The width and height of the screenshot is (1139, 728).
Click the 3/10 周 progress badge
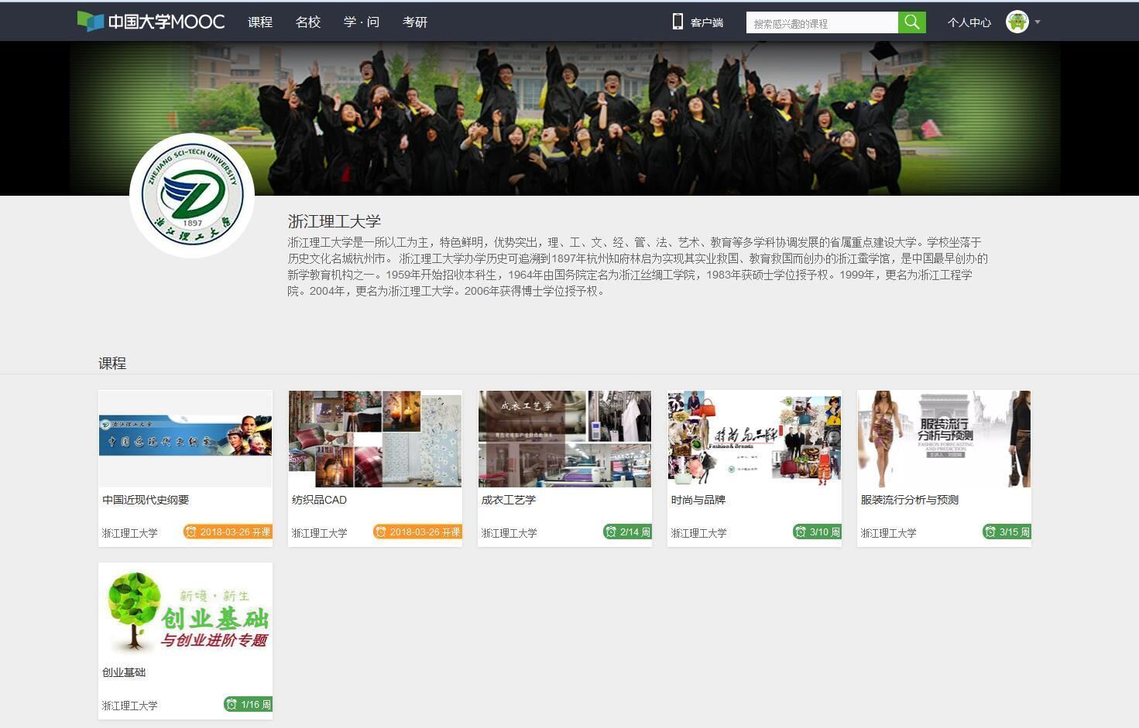pos(817,531)
